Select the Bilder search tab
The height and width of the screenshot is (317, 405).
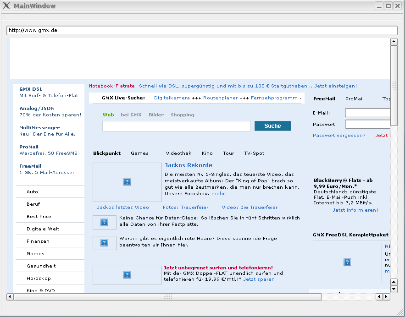point(156,115)
